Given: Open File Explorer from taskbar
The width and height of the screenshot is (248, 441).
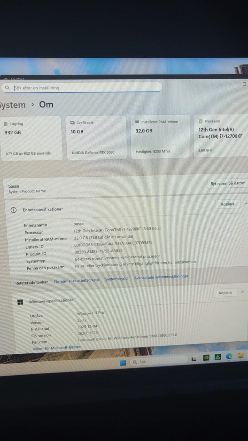Looking at the screenshot, I should click(x=241, y=356).
